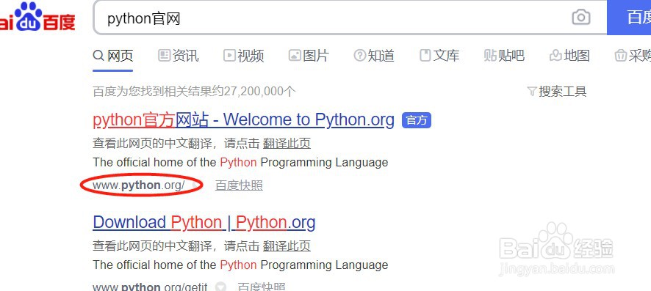Open 搜索工具 filter options
651x291 pixels.
click(557, 92)
